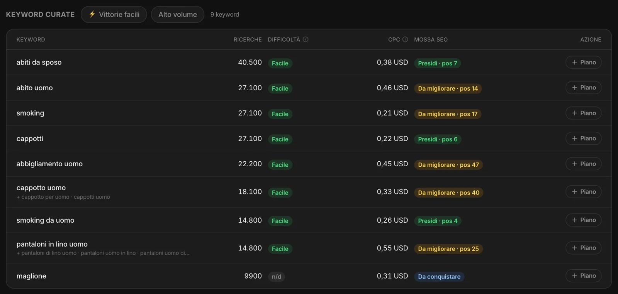This screenshot has width=618, height=294.
Task: Click the 40.500 searches value
Action: [x=250, y=62]
